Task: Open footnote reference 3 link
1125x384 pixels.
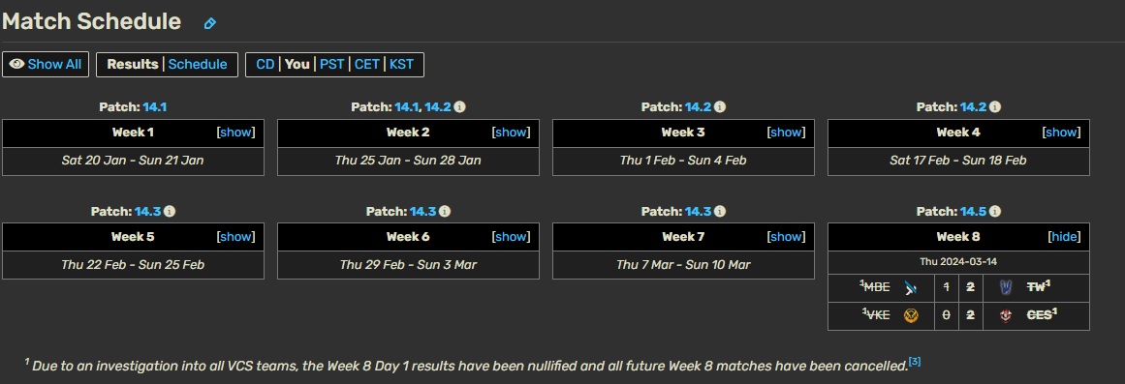Action: [915, 362]
